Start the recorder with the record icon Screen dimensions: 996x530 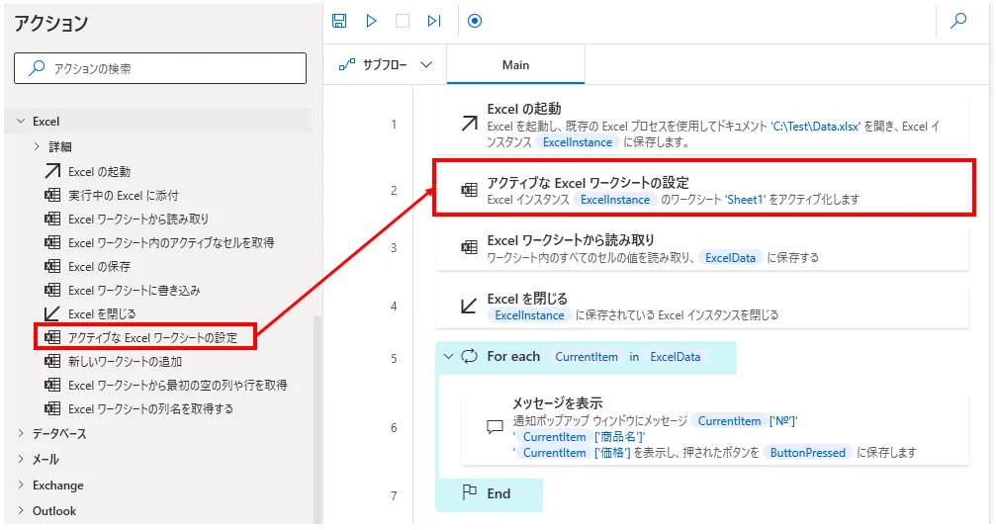tap(474, 21)
